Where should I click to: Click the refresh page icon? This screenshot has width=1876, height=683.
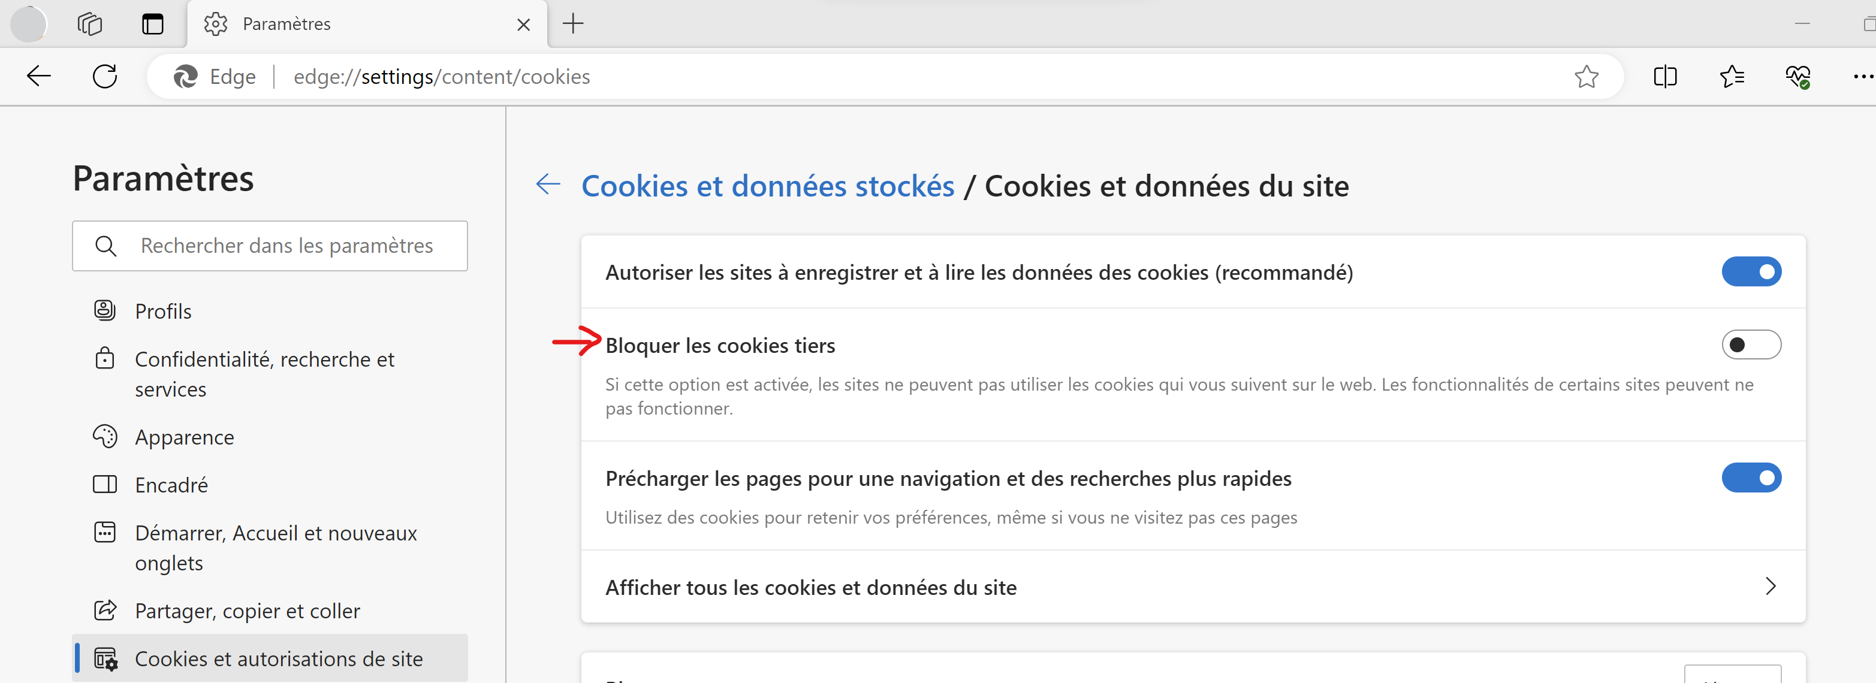pyautogui.click(x=105, y=77)
